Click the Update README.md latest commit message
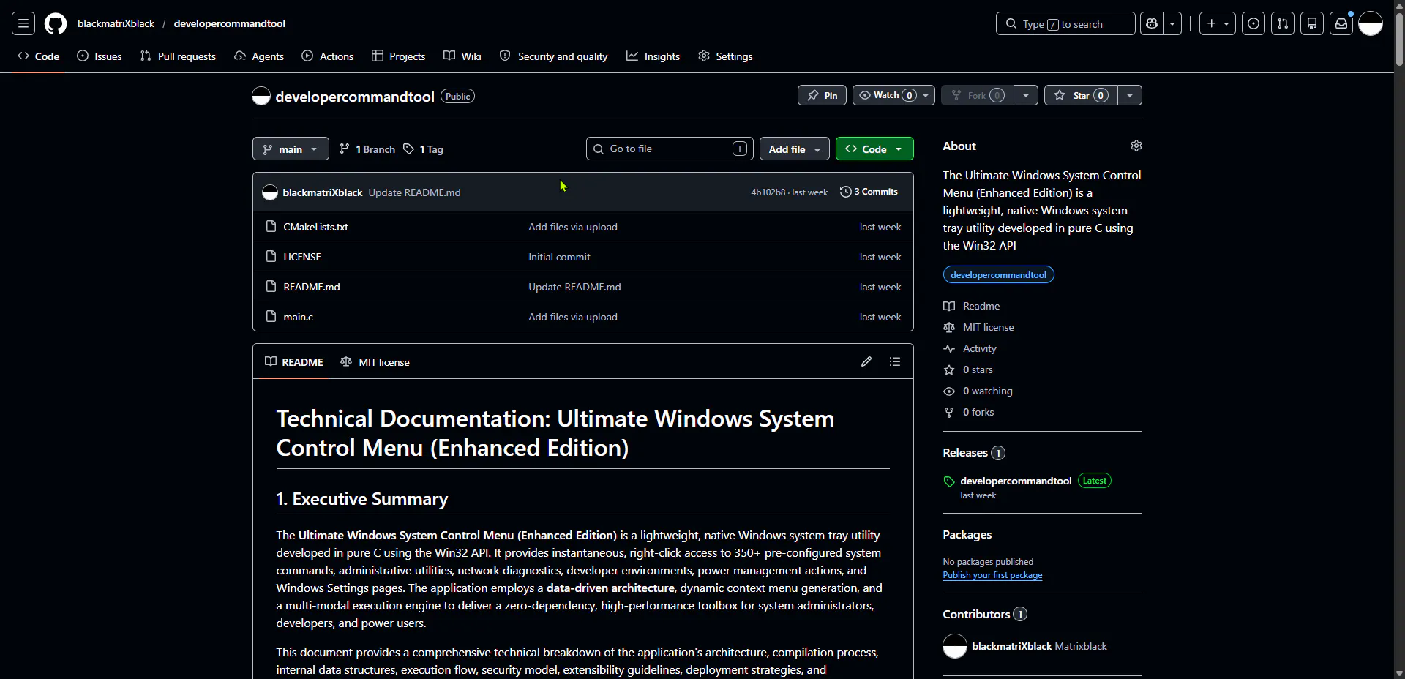 pyautogui.click(x=414, y=192)
